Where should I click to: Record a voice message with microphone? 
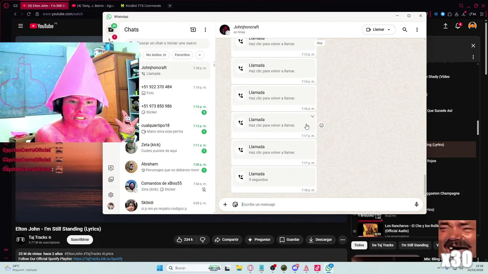point(416,204)
